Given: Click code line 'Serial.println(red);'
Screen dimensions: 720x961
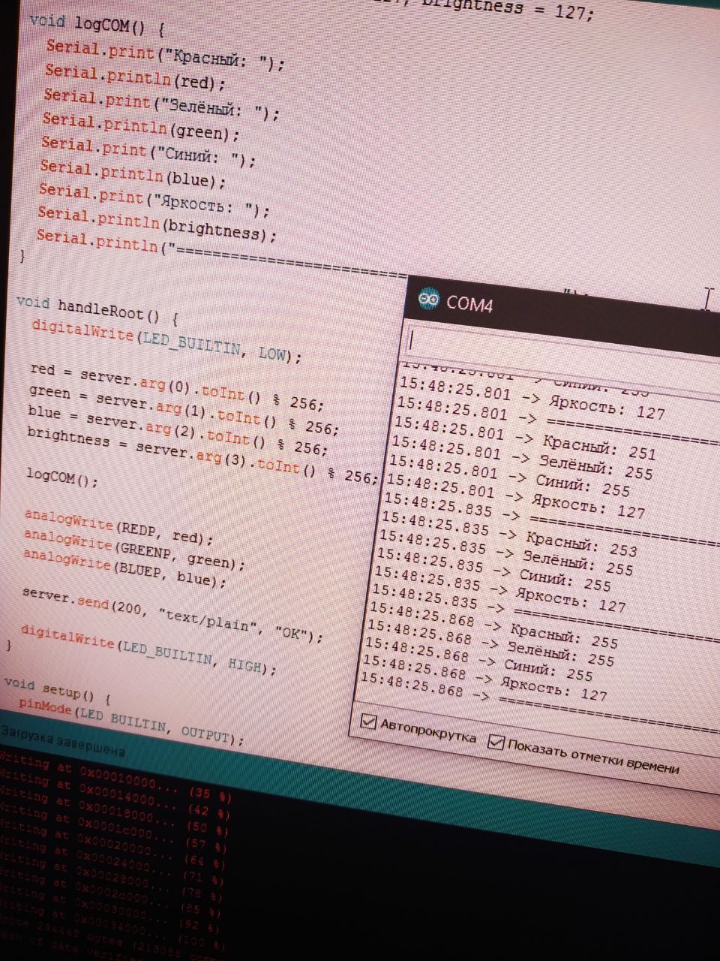Looking at the screenshot, I should (135, 77).
